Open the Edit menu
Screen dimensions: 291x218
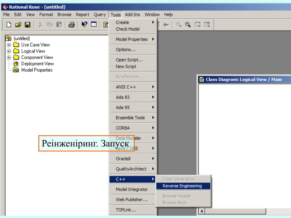[x=18, y=14]
